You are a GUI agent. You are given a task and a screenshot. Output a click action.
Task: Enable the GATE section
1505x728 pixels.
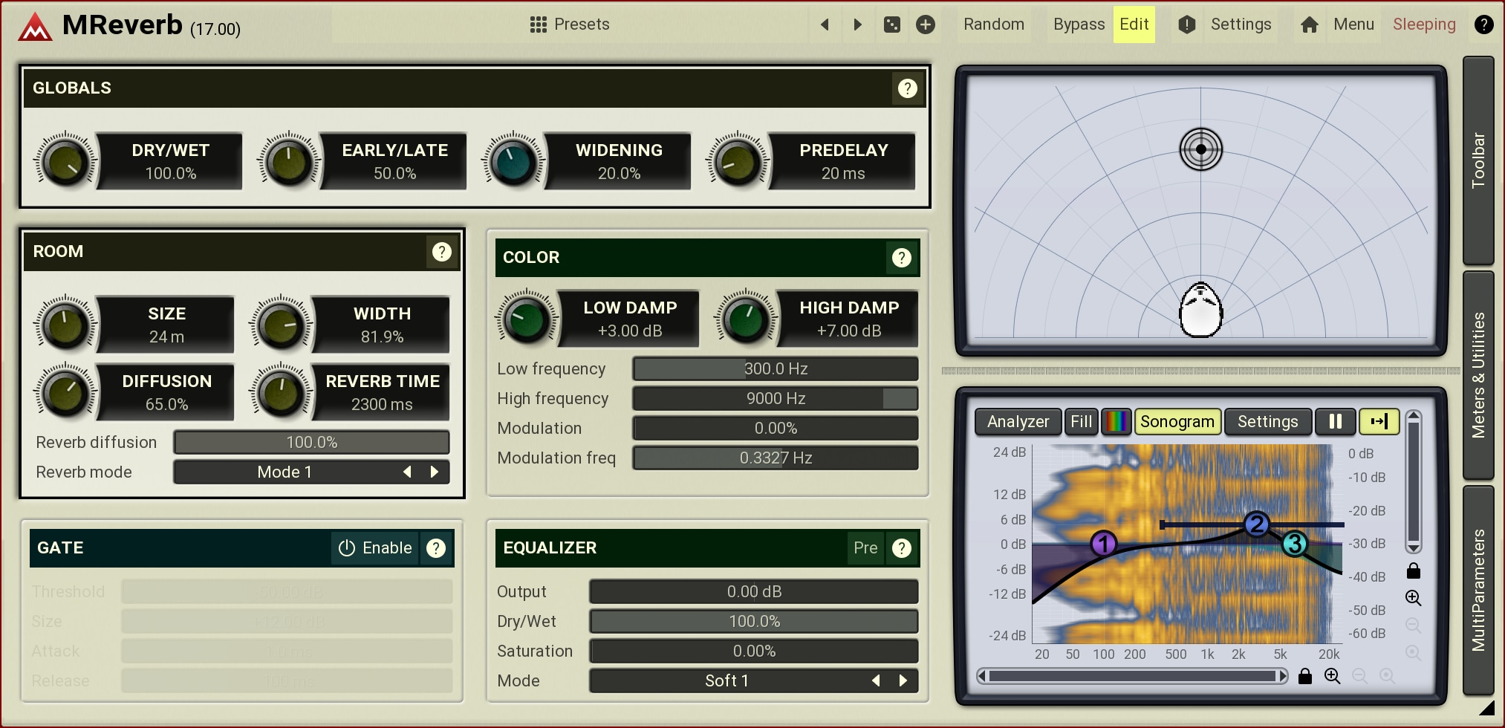coord(375,548)
